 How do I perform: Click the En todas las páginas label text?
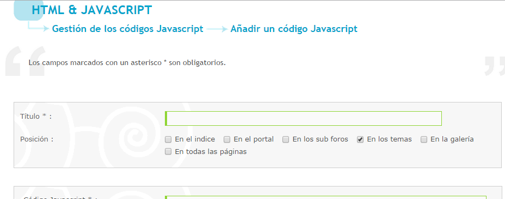tap(211, 151)
